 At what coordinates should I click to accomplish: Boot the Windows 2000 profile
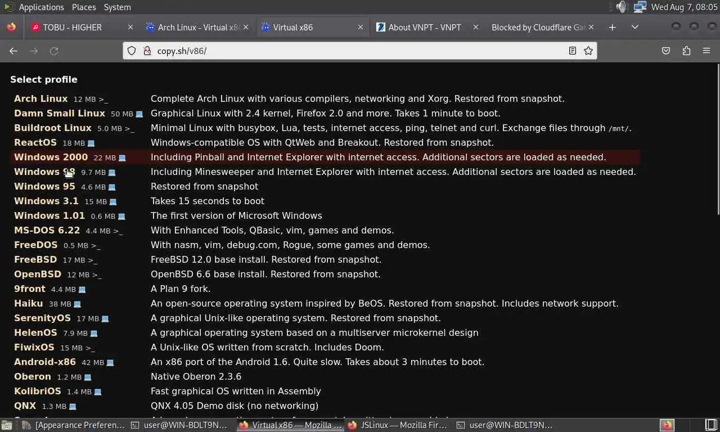(x=51, y=157)
